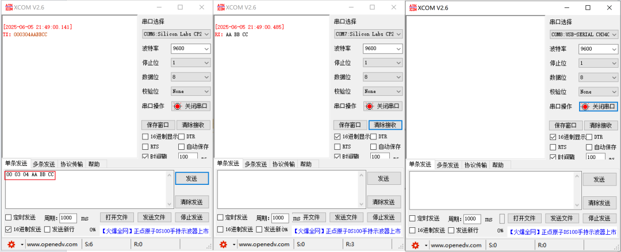Click the send box scrollbar in the COM7 window
This screenshot has width=621, height=252.
pyautogui.click(x=360, y=189)
